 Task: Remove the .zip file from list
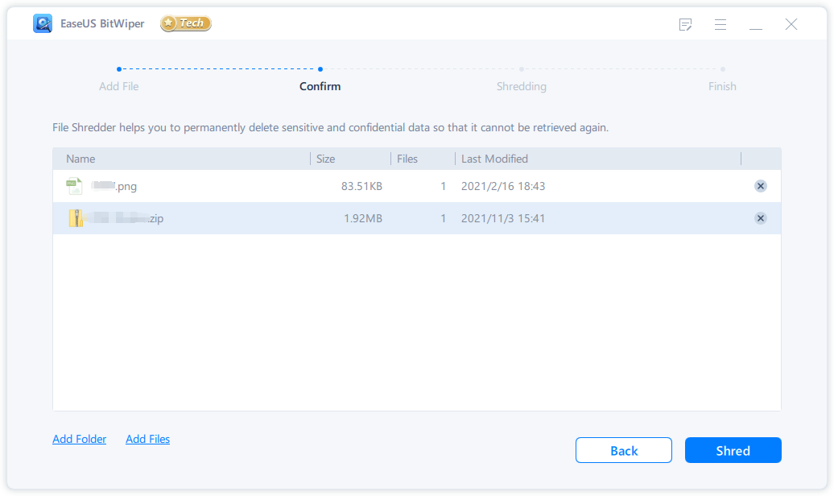tap(761, 218)
